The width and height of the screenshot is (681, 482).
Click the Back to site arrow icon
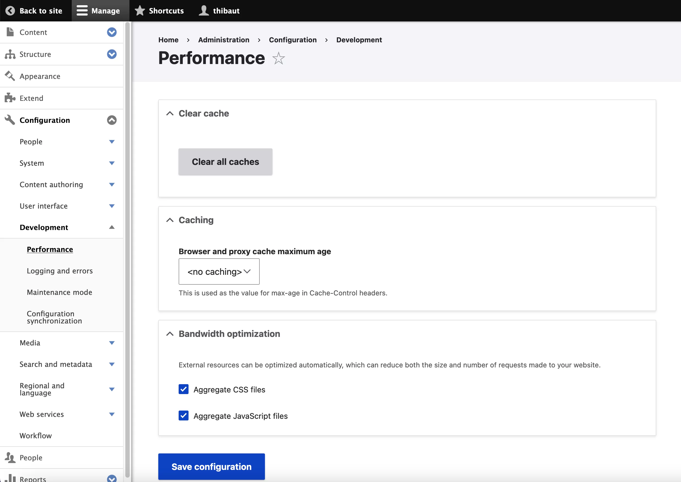click(10, 10)
